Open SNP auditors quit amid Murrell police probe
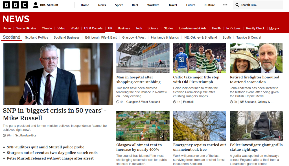The image size is (289, 166). 45,147
